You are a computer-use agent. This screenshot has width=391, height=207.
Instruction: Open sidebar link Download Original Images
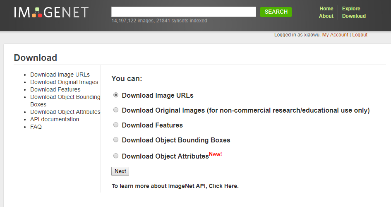(64, 82)
